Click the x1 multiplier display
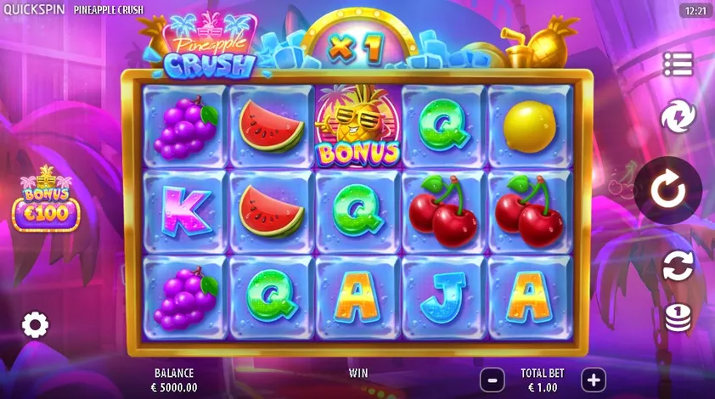This screenshot has width=715, height=399. [357, 48]
